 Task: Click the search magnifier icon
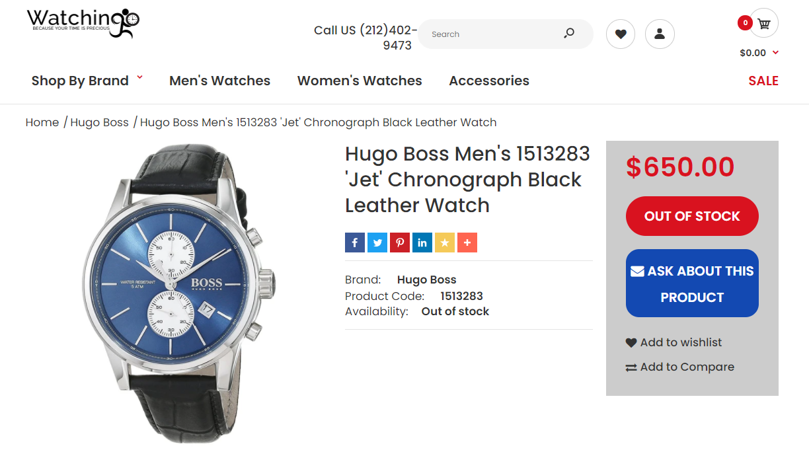569,34
